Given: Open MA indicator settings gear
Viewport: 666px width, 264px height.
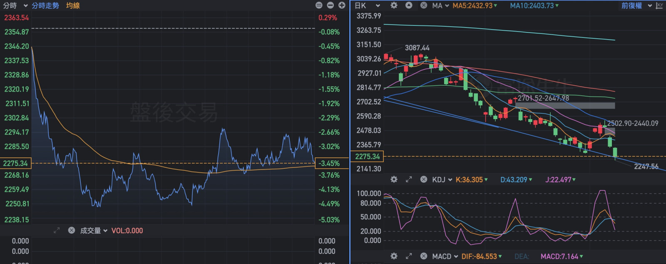Looking at the screenshot, I should pyautogui.click(x=394, y=5).
